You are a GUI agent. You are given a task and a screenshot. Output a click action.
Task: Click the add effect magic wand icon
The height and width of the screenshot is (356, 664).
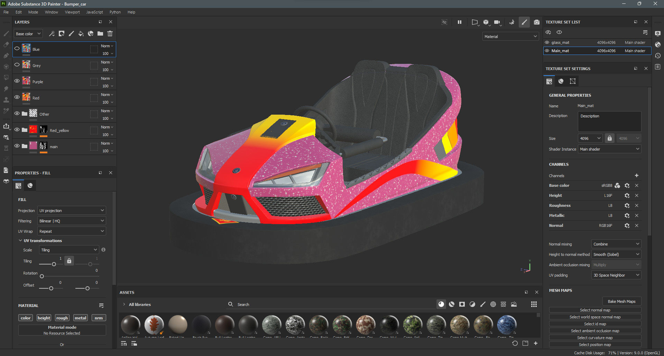pyautogui.click(x=52, y=33)
